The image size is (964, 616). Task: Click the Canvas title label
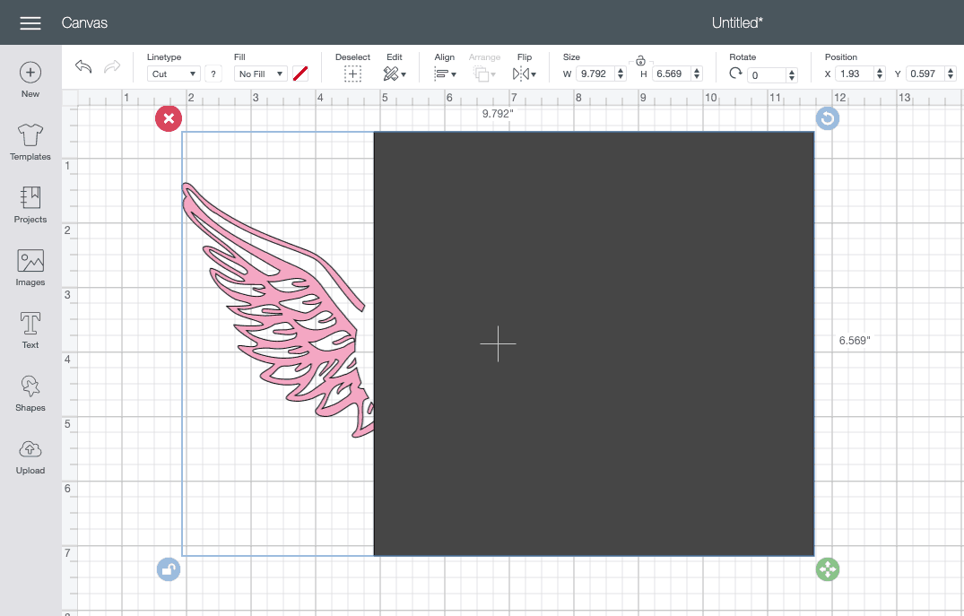pyautogui.click(x=84, y=22)
